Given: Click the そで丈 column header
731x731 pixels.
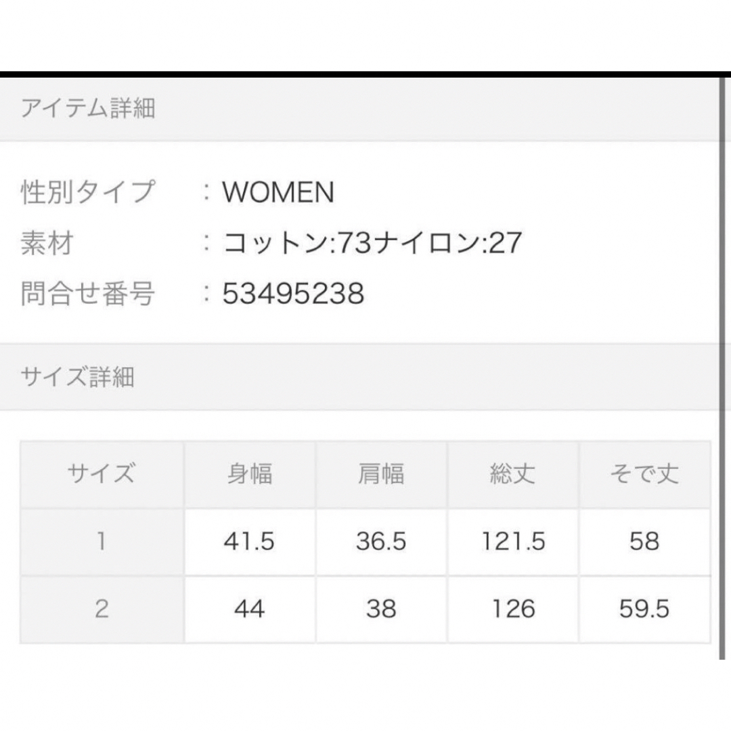Looking at the screenshot, I should click(x=645, y=474).
